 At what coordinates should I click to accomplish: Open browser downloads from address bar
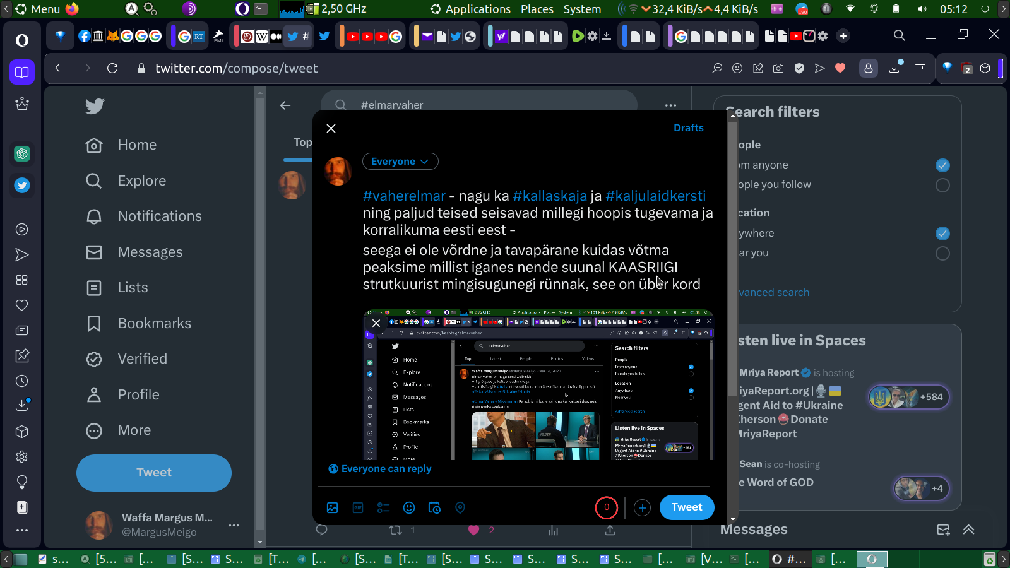pyautogui.click(x=894, y=68)
